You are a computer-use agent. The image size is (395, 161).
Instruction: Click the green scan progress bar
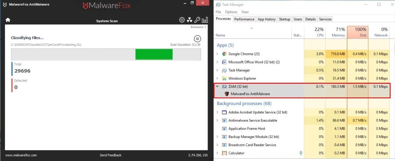point(154,55)
